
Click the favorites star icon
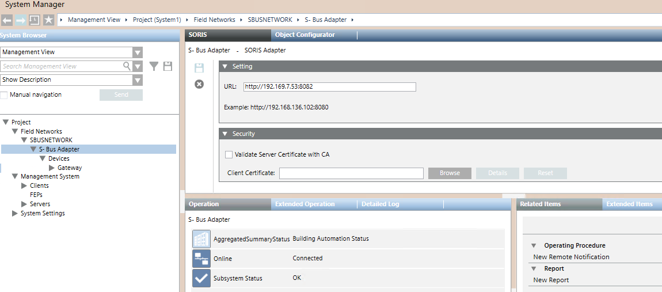click(x=49, y=20)
